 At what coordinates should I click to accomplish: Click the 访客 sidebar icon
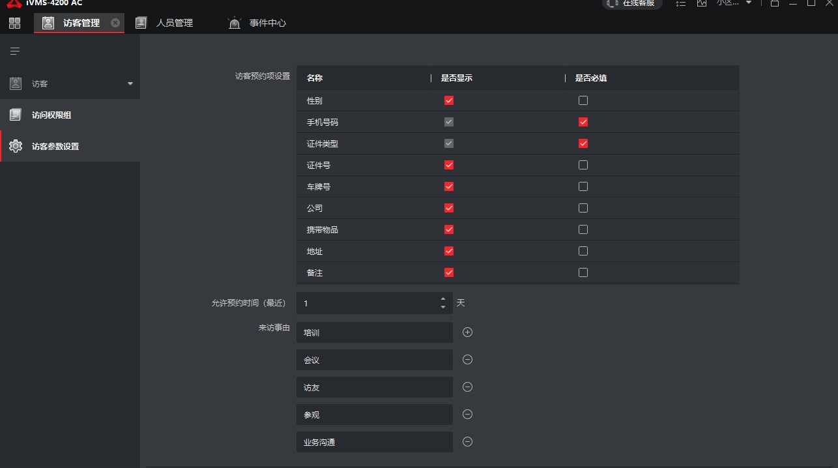pos(16,83)
